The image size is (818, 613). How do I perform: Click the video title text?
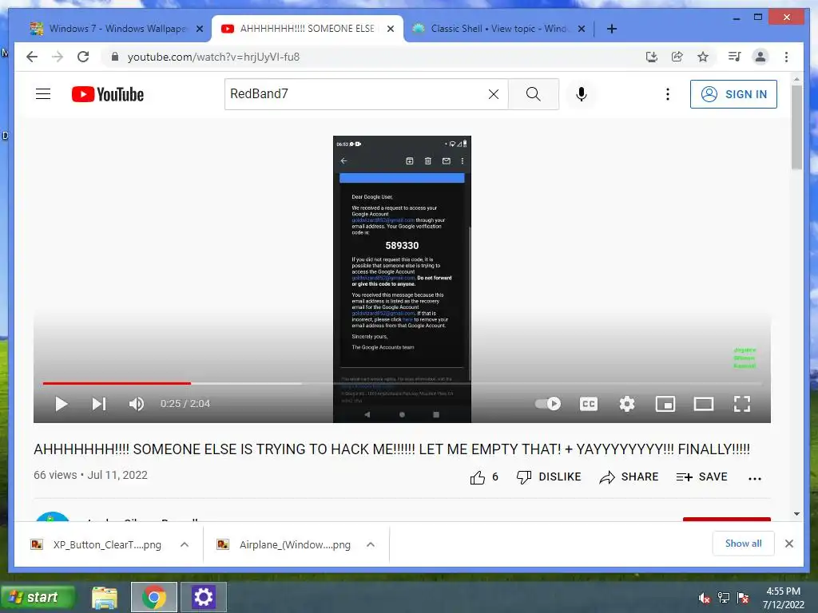click(x=391, y=449)
